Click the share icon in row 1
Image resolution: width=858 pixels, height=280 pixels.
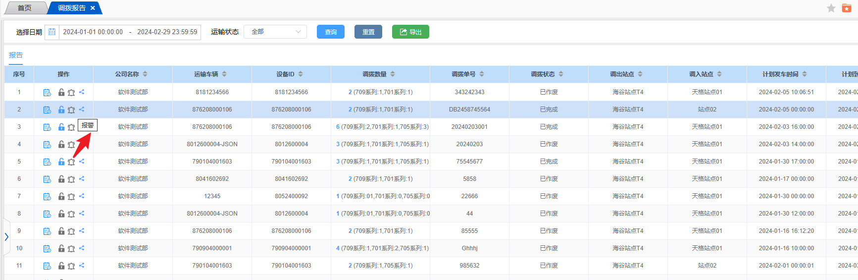82,92
